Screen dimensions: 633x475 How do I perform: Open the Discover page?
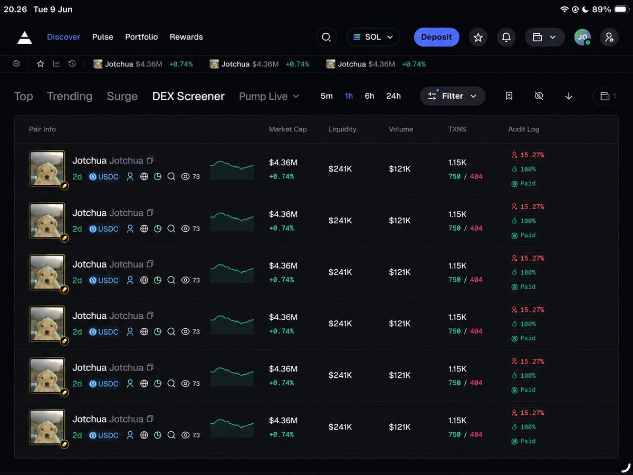(x=63, y=37)
